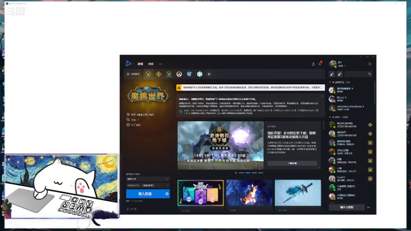
Task: Click the blue 进入游戏 play button
Action: [x=145, y=194]
